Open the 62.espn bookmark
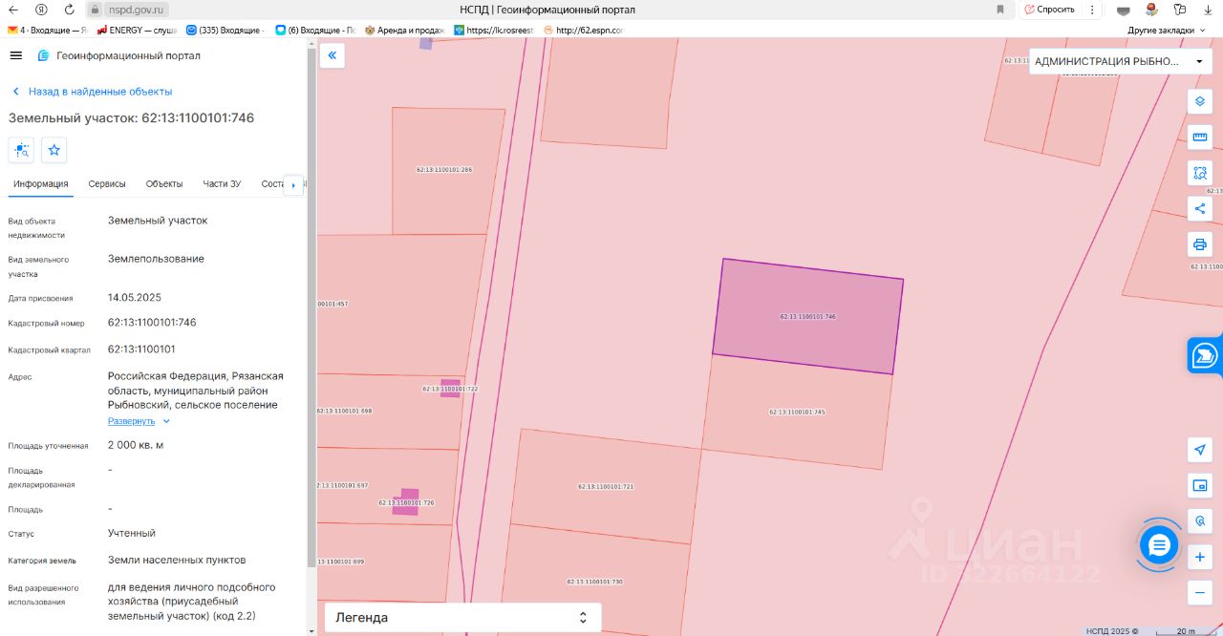Viewport: 1223px width, 636px height. pyautogui.click(x=583, y=31)
